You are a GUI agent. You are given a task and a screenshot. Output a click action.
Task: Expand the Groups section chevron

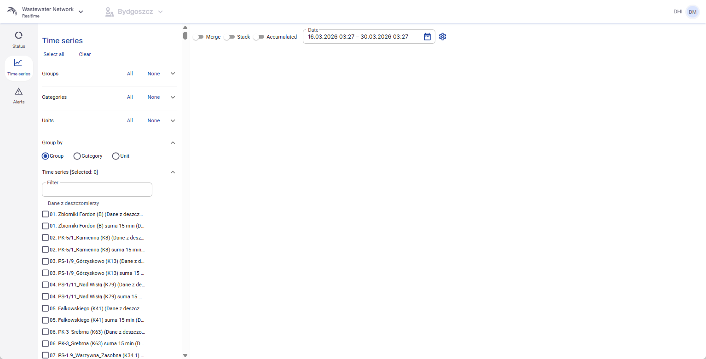click(173, 74)
